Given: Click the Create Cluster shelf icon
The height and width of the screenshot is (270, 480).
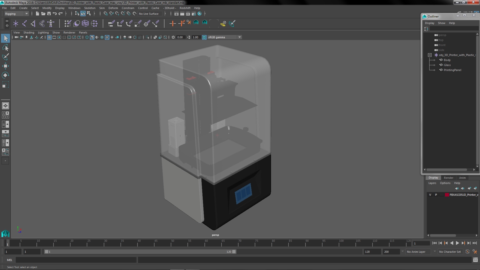Looking at the screenshot, I should (x=94, y=24).
